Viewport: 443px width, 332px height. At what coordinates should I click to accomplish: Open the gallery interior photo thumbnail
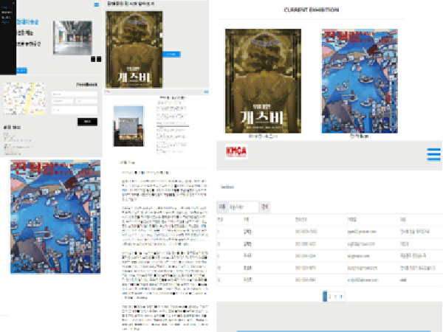point(72,38)
